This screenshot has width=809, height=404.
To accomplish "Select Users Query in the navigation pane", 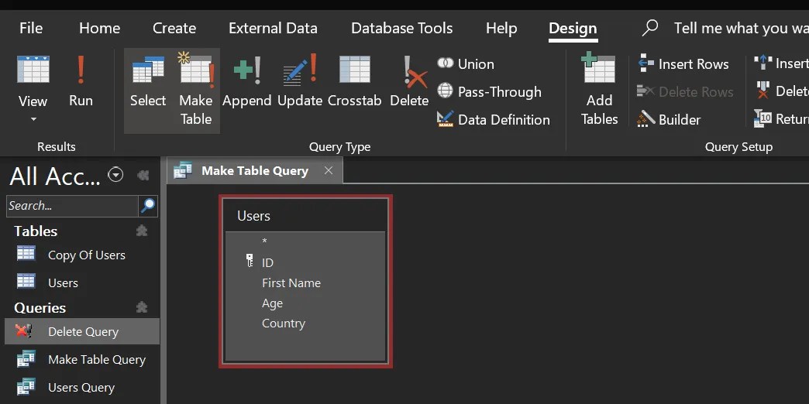I will pyautogui.click(x=83, y=387).
